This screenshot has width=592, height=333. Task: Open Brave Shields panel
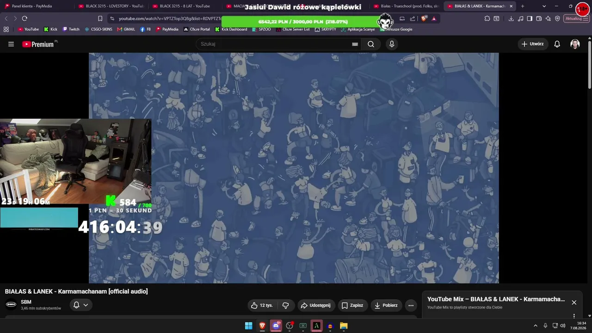[x=424, y=18]
